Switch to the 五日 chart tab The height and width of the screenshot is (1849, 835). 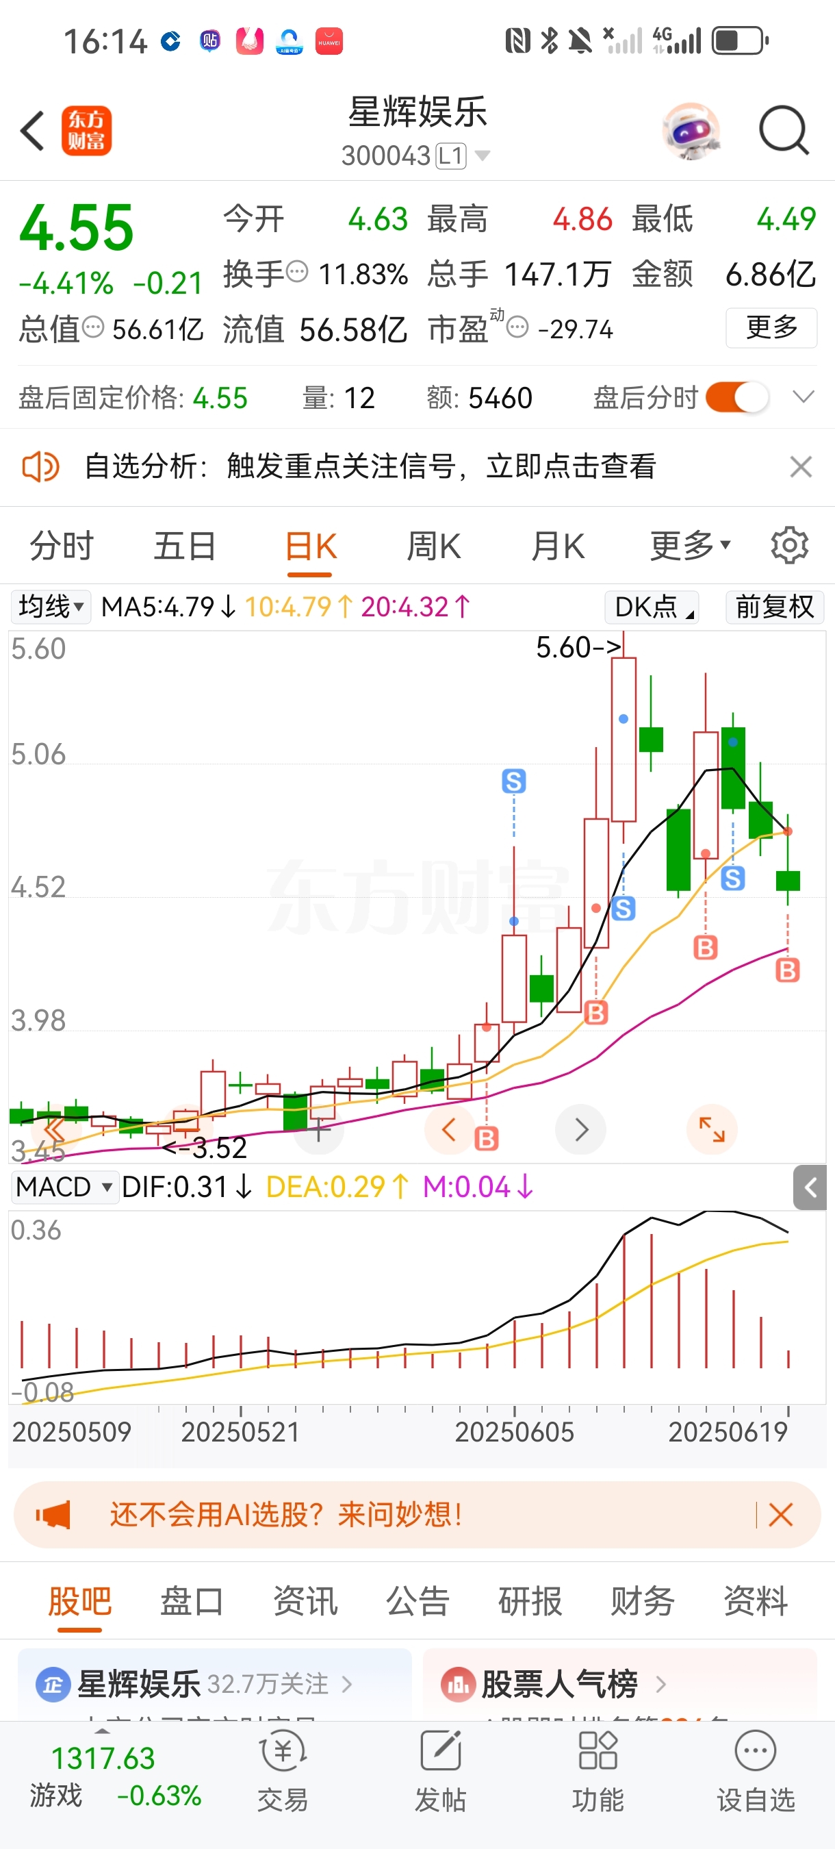pos(185,546)
